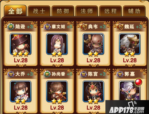Select the 辅助 tab

134,11
